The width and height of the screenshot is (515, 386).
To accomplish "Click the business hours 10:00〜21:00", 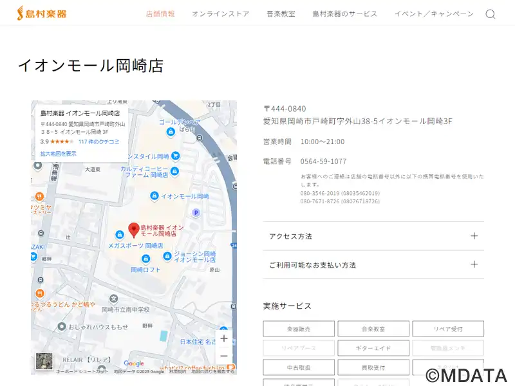I will (x=323, y=142).
